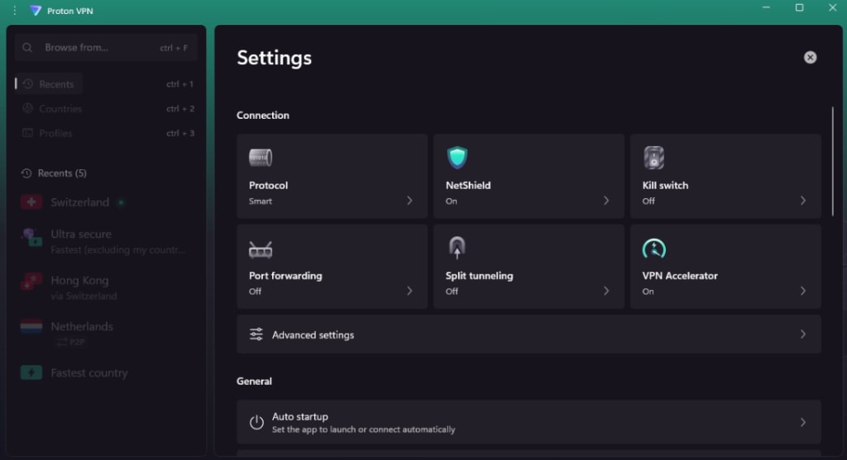847x460 pixels.
Task: Minimize the Proton VPN window
Action: pyautogui.click(x=766, y=7)
